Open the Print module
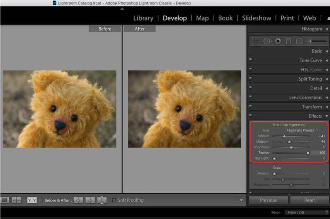The width and height of the screenshot is (330, 219). tap(287, 18)
